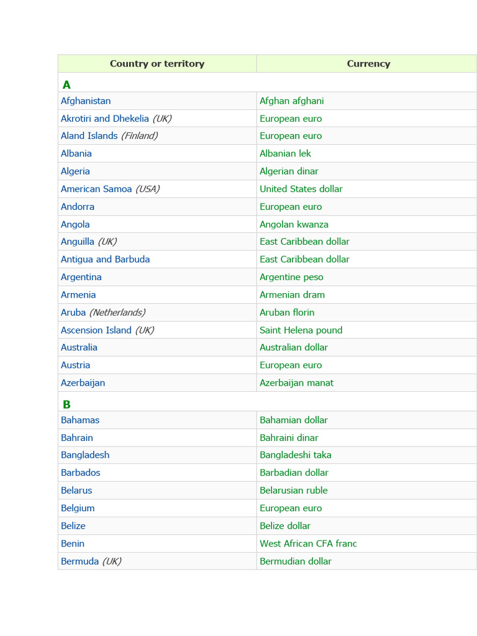Click the Austria country link
This screenshot has height=636, width=477.
coord(75,365)
